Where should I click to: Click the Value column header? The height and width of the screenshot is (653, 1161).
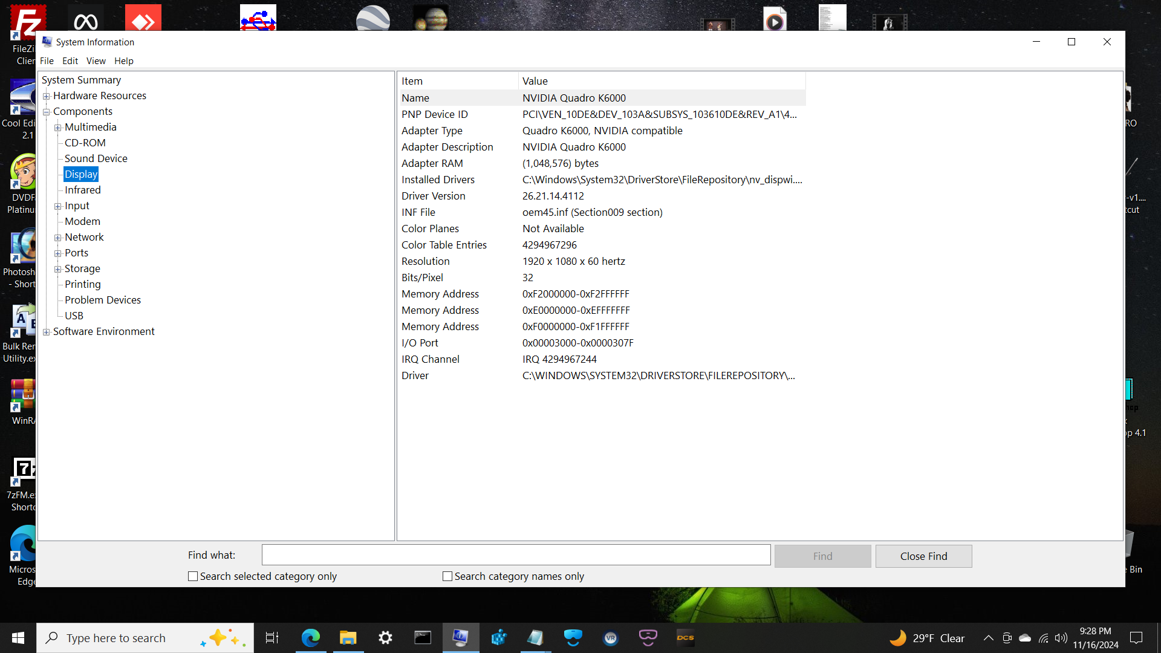coord(662,81)
